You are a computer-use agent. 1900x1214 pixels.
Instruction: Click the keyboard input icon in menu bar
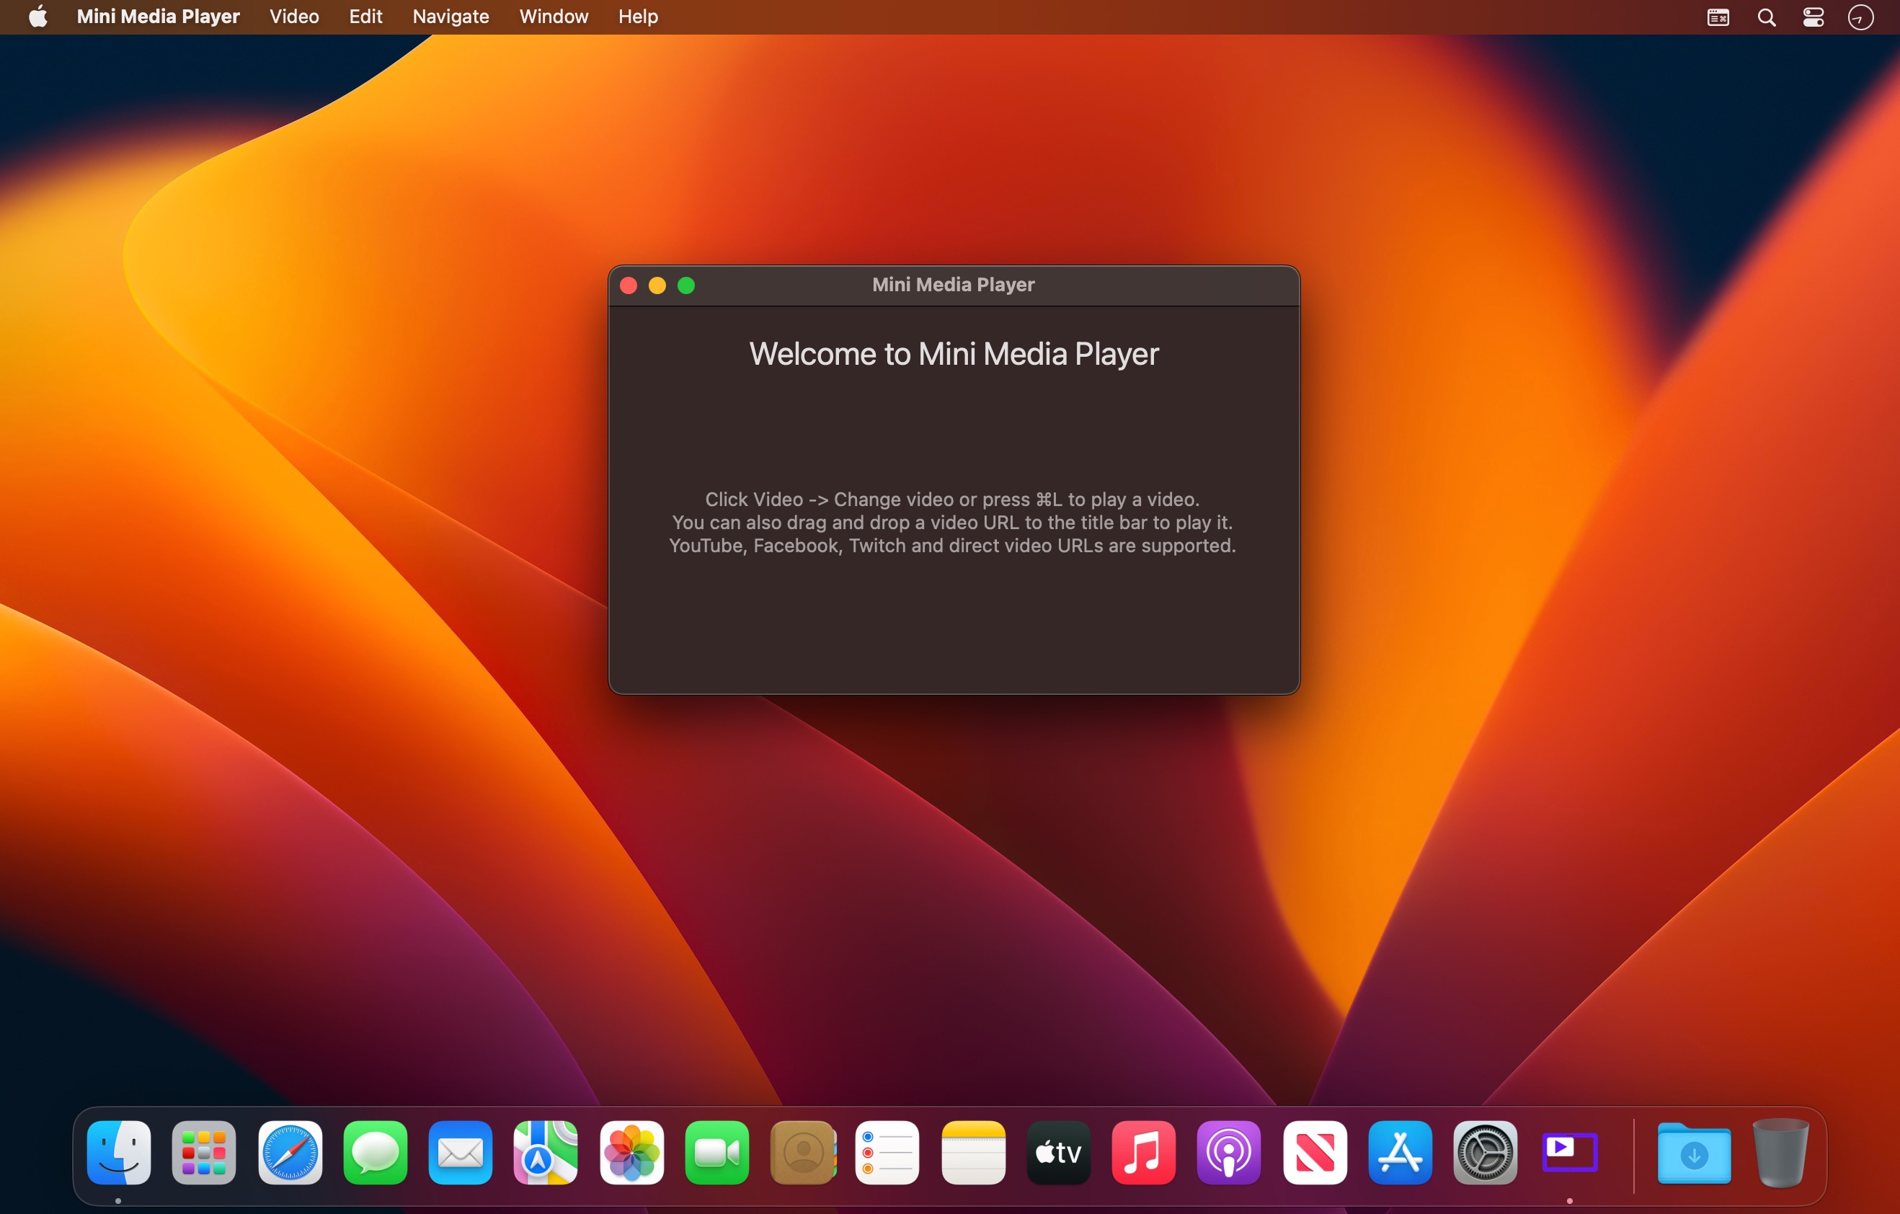point(1718,17)
